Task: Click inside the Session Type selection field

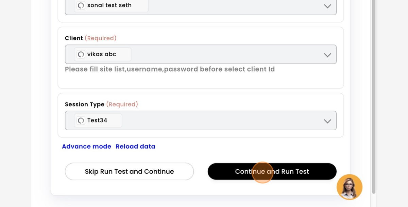Action: point(201,120)
